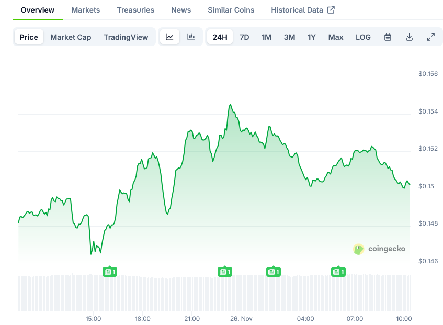
Task: Set time range to 7D
Action: [x=244, y=37]
